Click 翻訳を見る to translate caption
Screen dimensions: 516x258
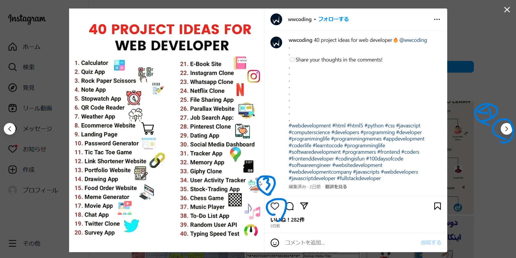pyautogui.click(x=336, y=187)
